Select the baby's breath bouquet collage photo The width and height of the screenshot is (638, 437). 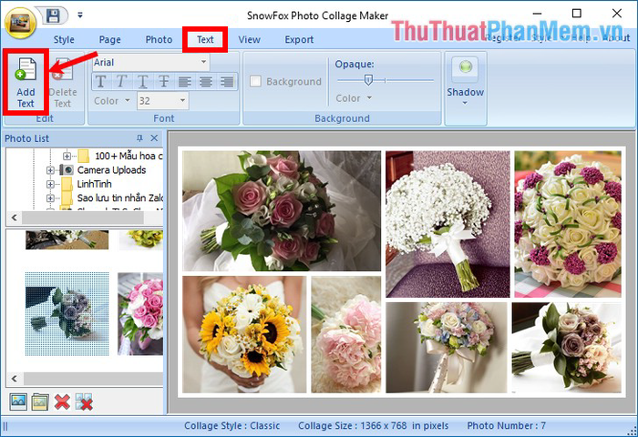(448, 224)
